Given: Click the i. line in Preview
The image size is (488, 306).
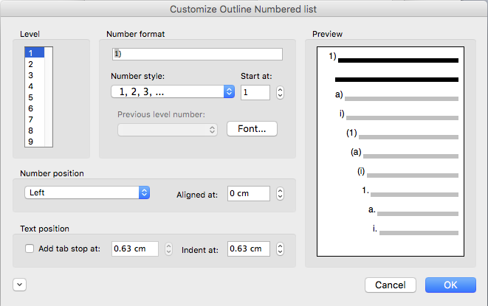Looking at the screenshot, I should click(416, 230).
